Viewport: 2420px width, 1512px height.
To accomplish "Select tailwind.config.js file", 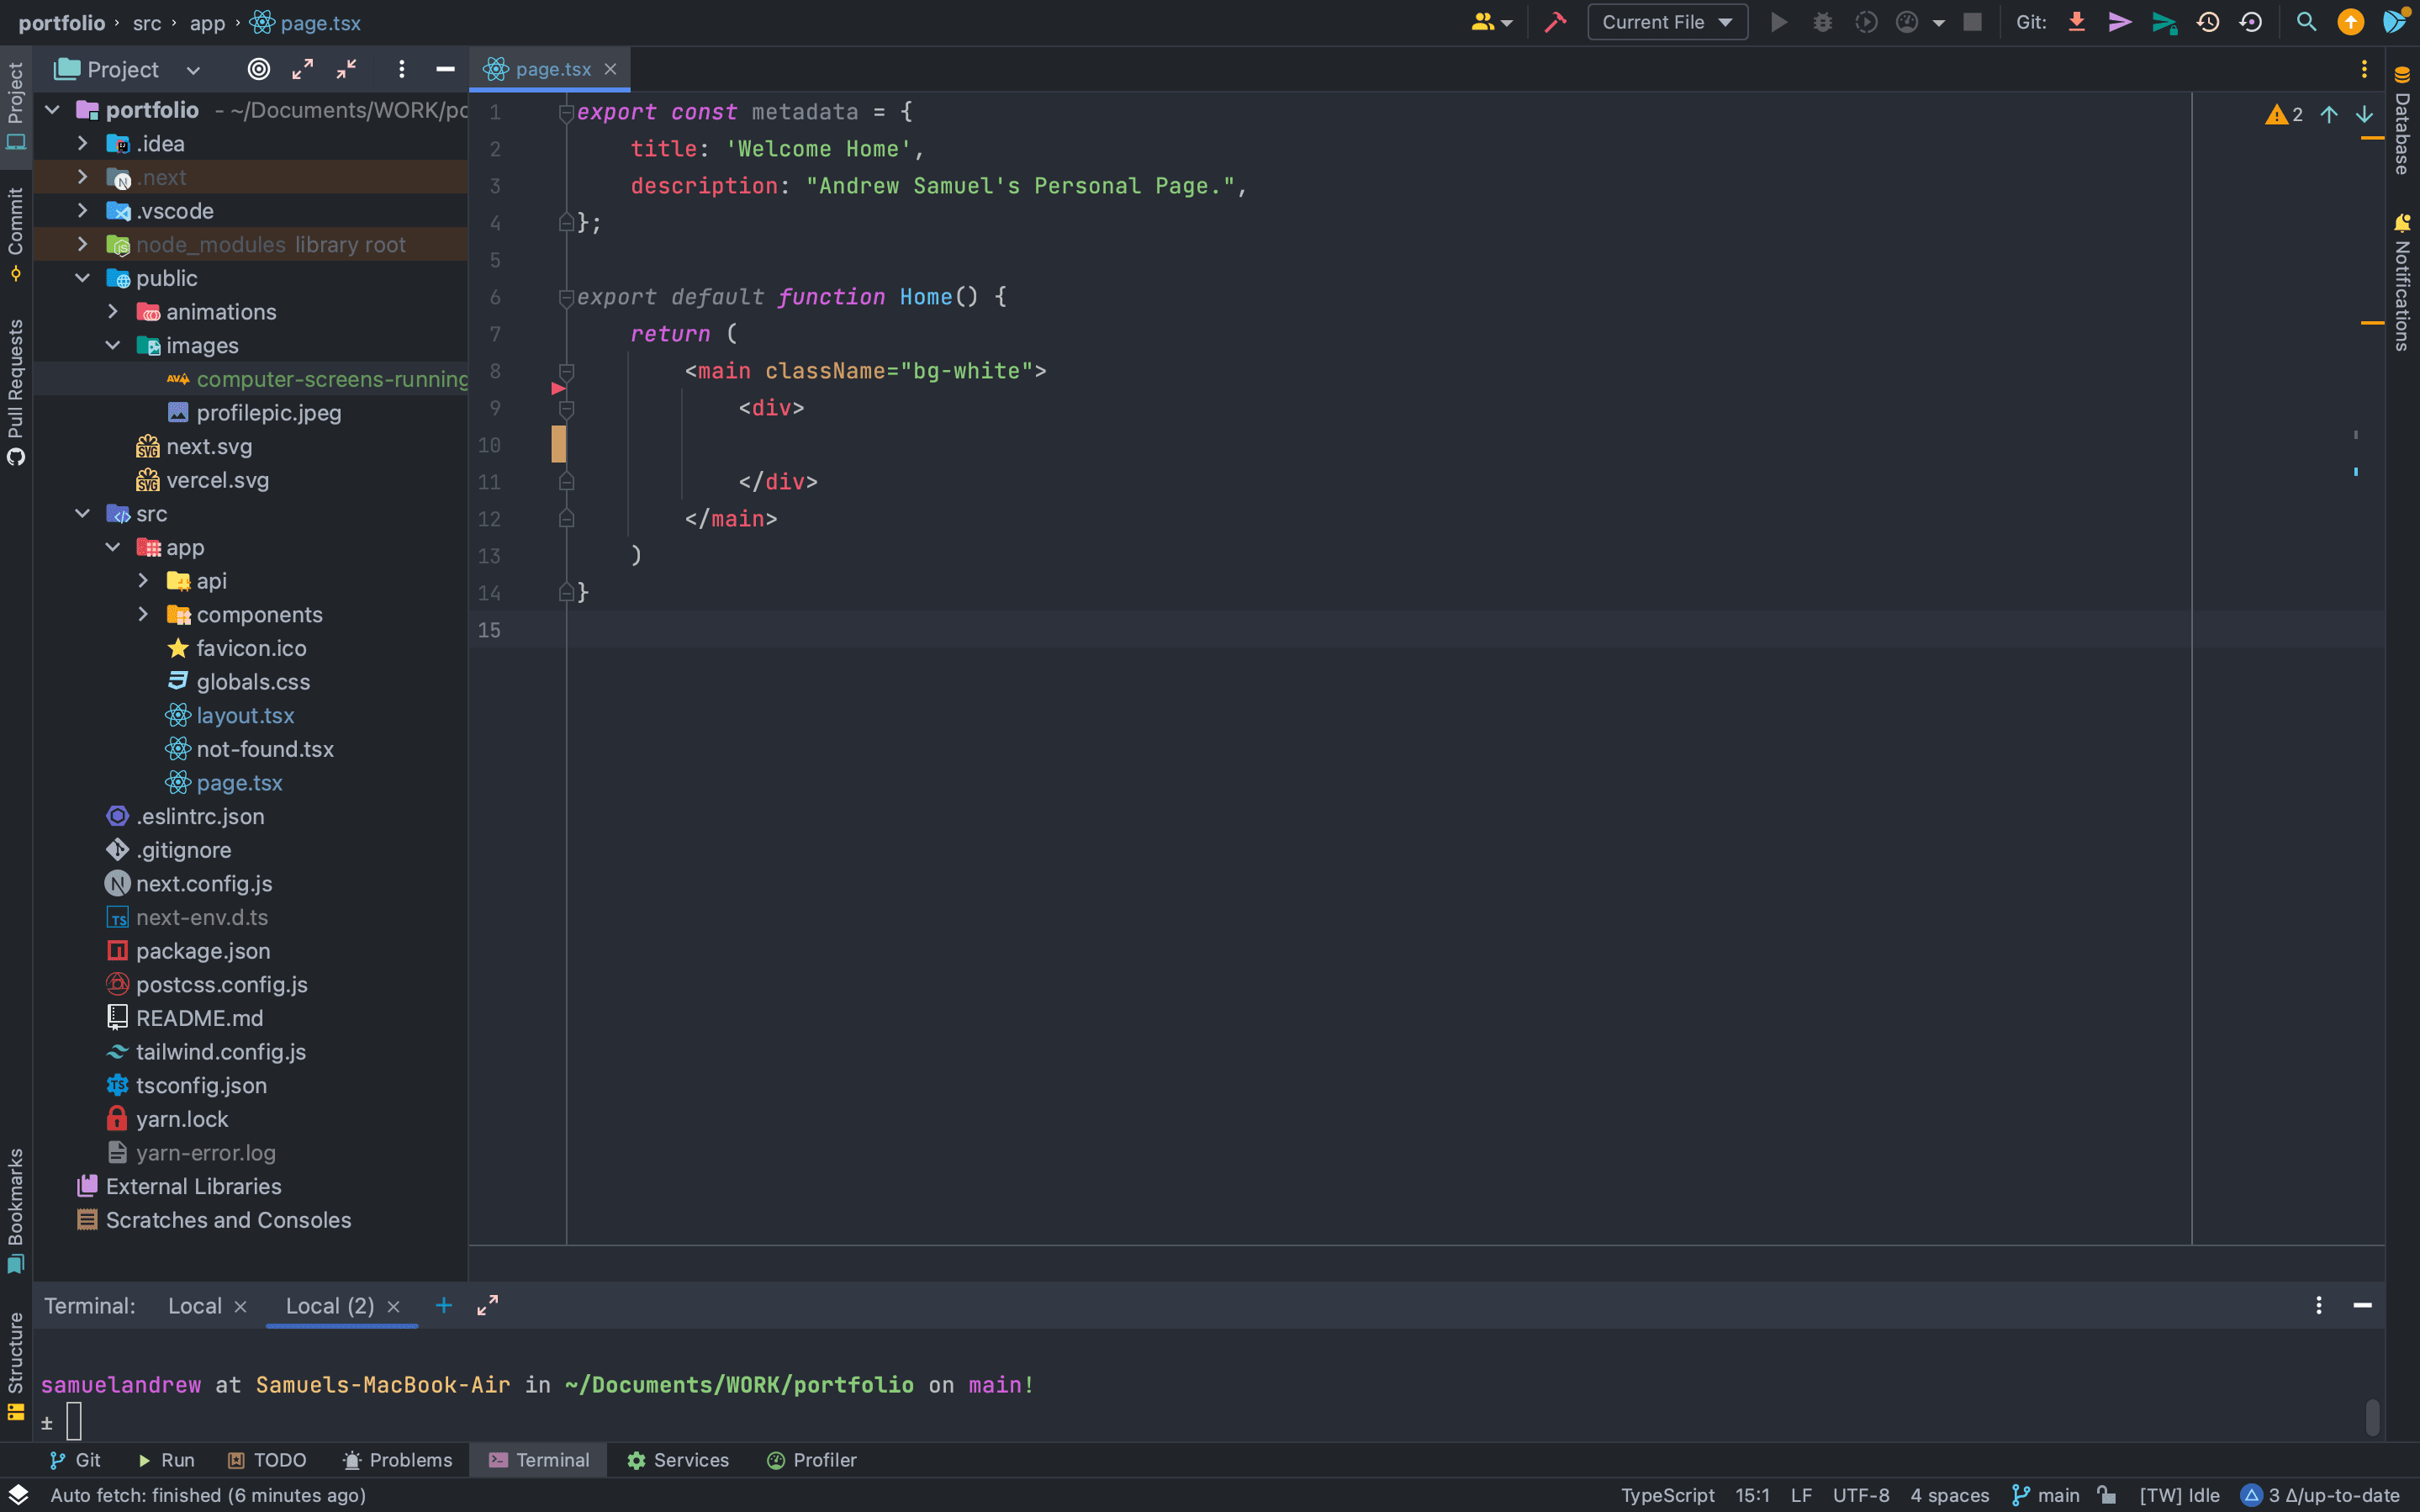I will click(221, 1052).
